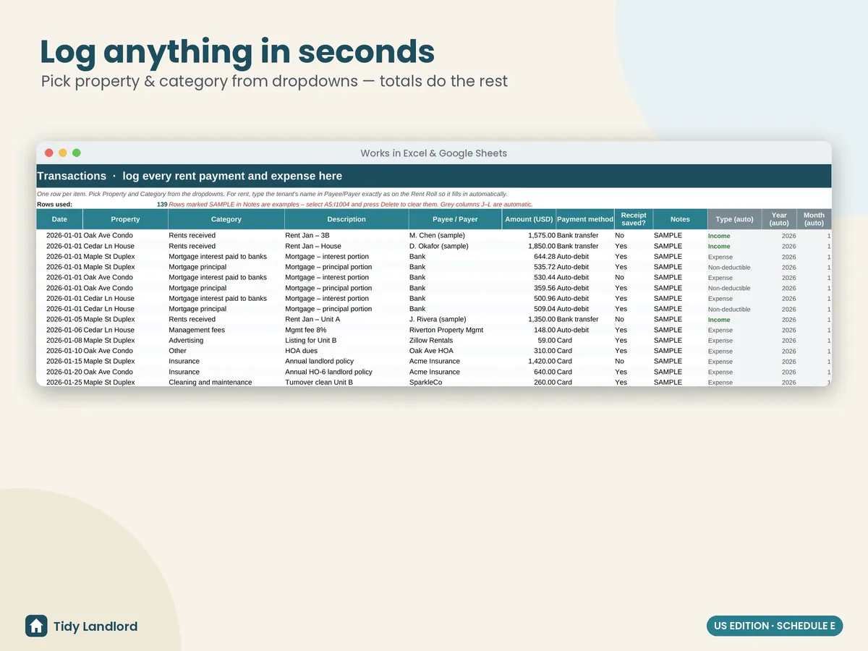Viewport: 868px width, 651px height.
Task: Select the 2026-01-20 date cell
Action: tap(59, 372)
